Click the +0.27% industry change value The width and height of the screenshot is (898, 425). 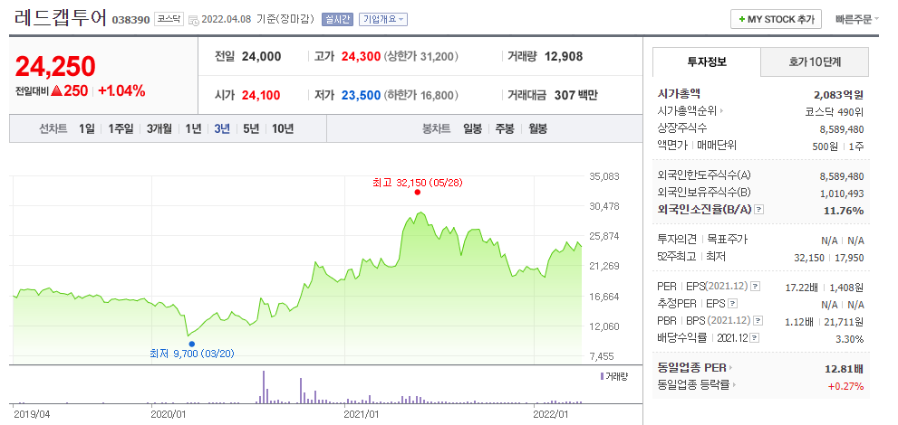pos(845,385)
